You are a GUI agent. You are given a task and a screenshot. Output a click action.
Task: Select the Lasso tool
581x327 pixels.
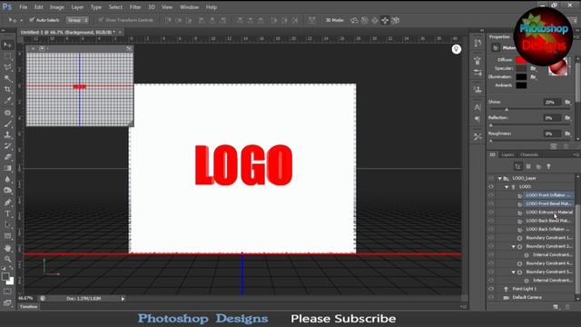pos(7,67)
